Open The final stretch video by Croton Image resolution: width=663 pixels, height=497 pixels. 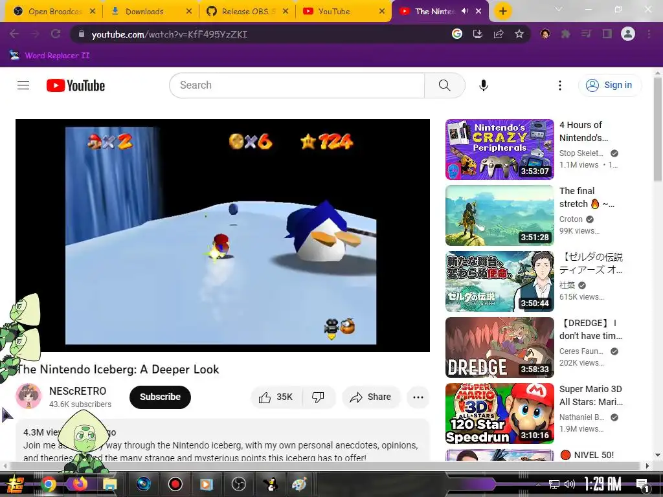tap(499, 215)
